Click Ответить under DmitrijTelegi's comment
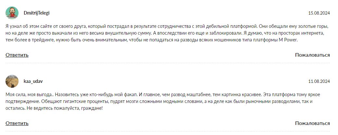 17,55
